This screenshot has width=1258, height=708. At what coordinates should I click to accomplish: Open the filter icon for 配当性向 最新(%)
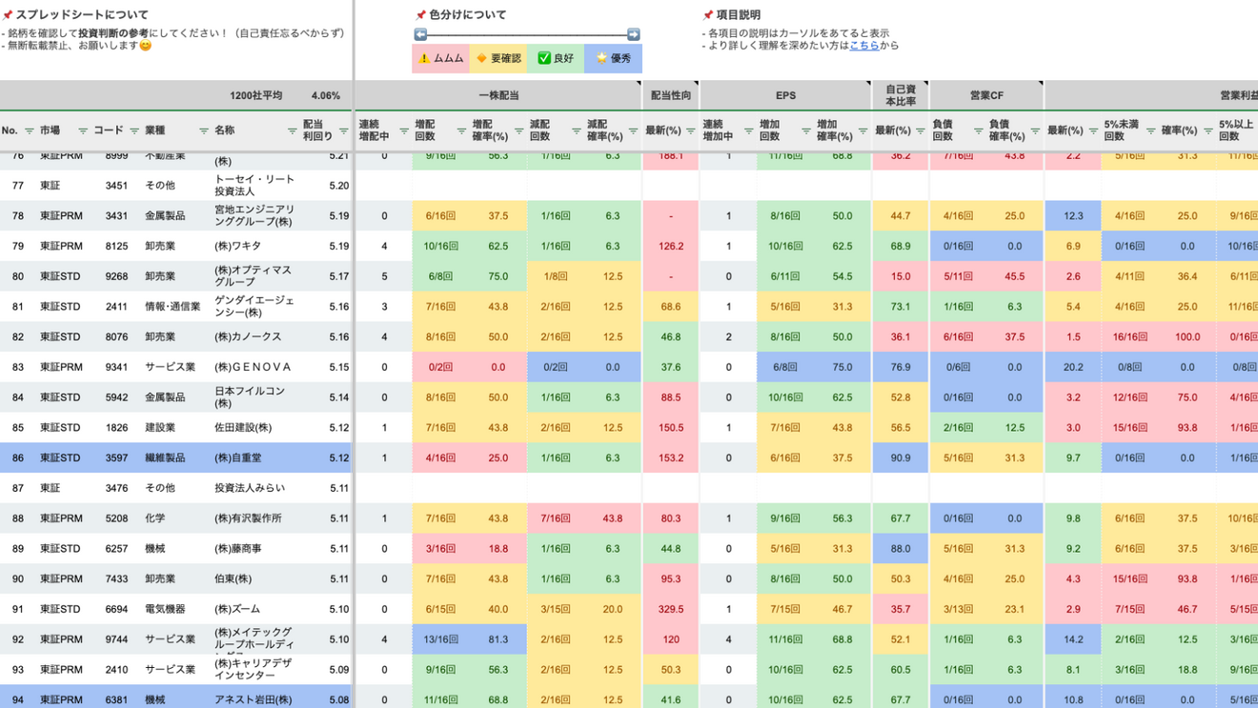(691, 131)
